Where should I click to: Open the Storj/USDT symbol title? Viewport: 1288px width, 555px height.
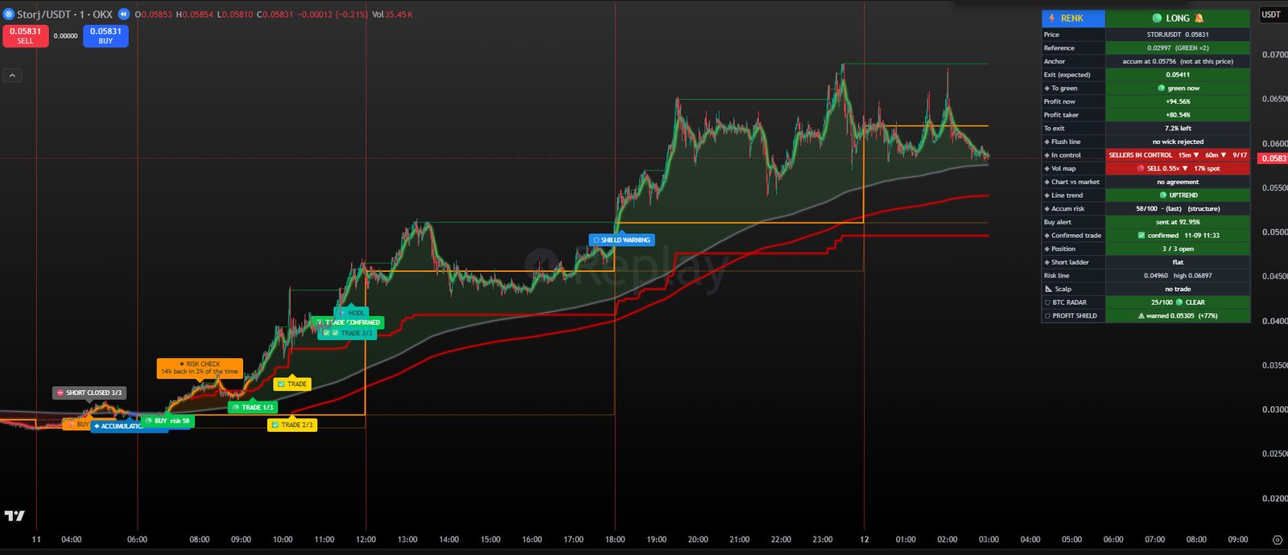[x=64, y=14]
